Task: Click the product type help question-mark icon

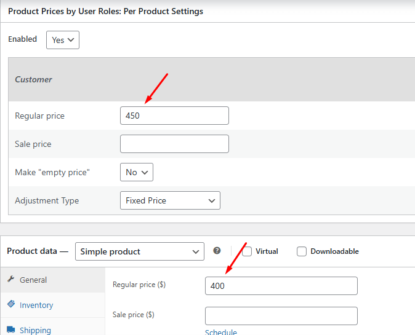Action: point(217,251)
